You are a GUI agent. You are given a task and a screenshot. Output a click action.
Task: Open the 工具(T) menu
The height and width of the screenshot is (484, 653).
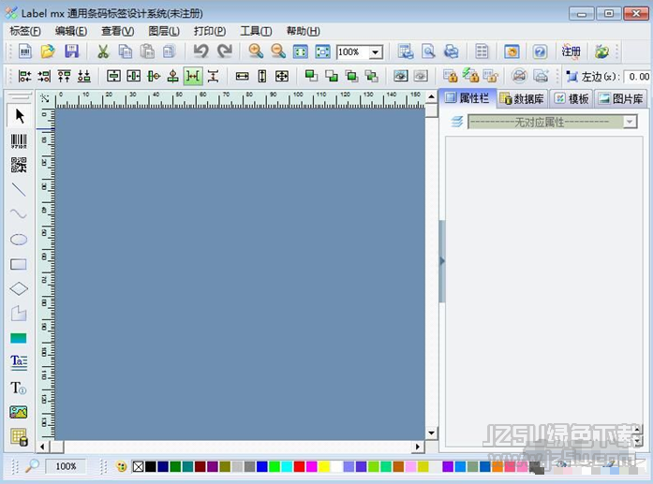[256, 31]
